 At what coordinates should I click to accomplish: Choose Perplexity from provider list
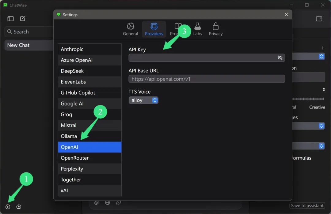[90, 169]
